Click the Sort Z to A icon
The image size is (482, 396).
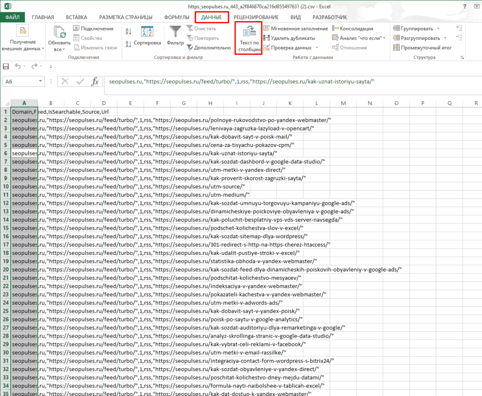128,44
